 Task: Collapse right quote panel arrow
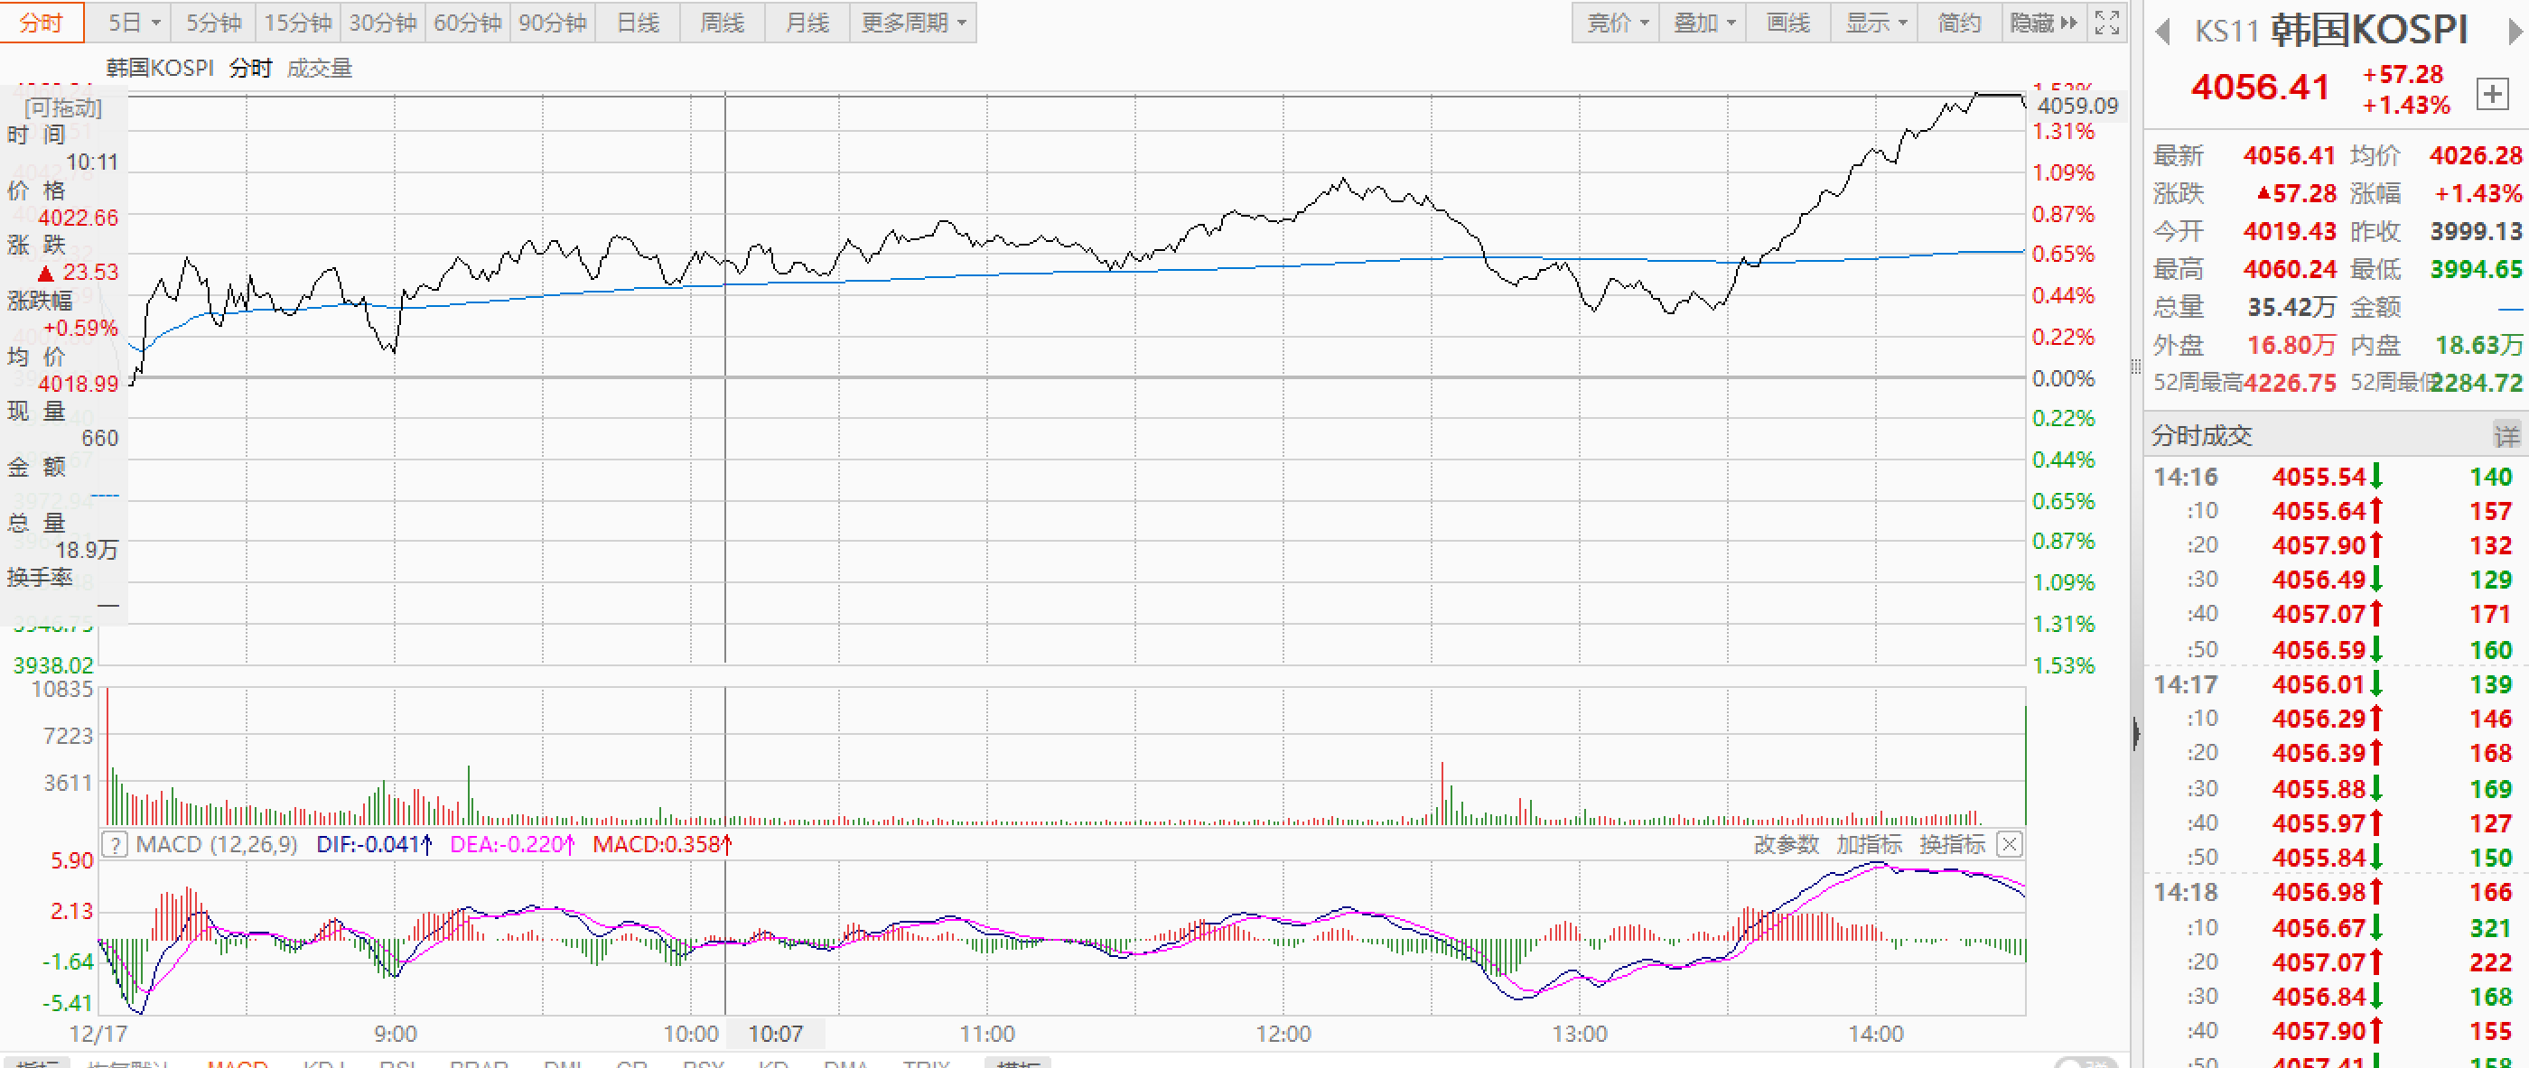coord(2136,733)
